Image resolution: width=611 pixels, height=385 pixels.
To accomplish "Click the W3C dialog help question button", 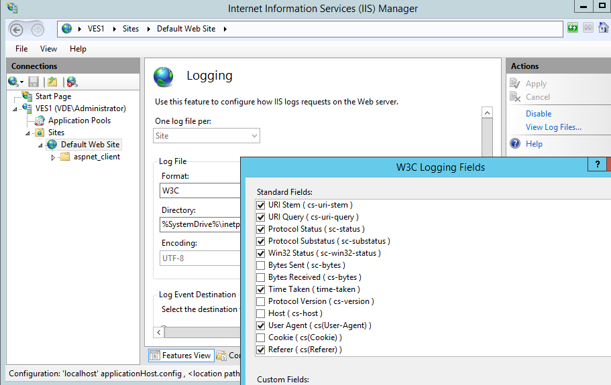I will 598,165.
